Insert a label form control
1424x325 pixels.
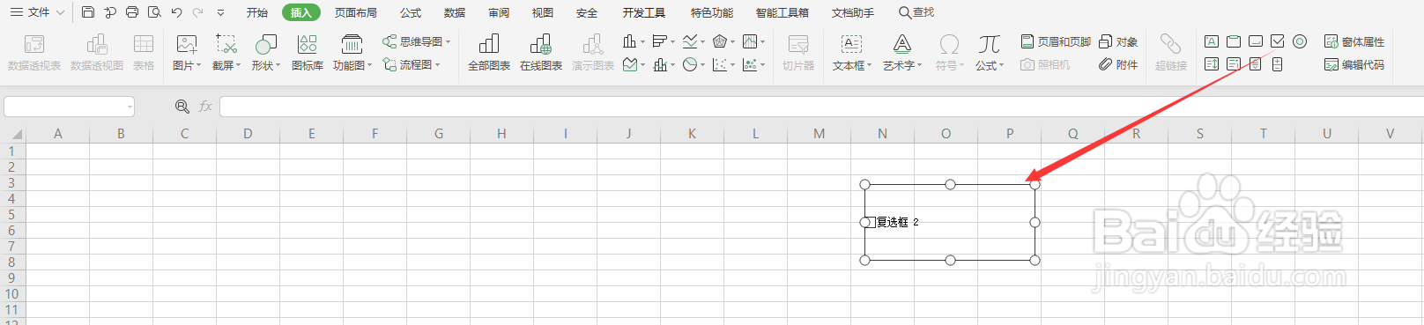tap(1212, 41)
